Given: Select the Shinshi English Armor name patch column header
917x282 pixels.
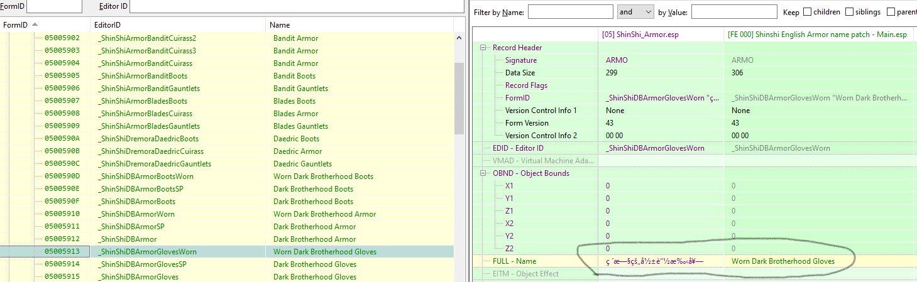Looking at the screenshot, I should click(x=820, y=34).
